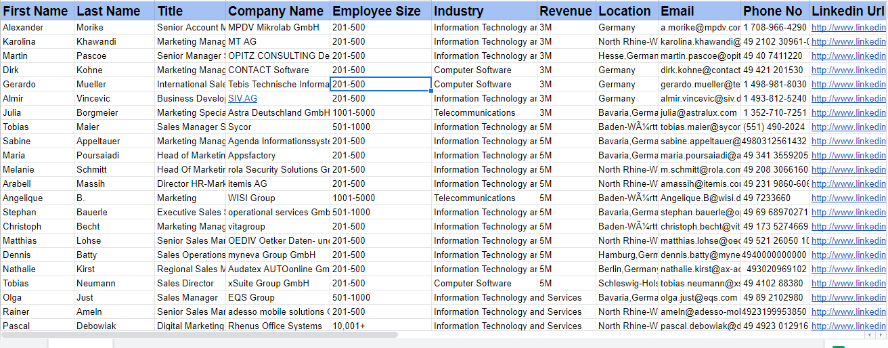Select the 10,001+ employee size cell
Viewport: 888px width, 348px height.
tap(381, 326)
